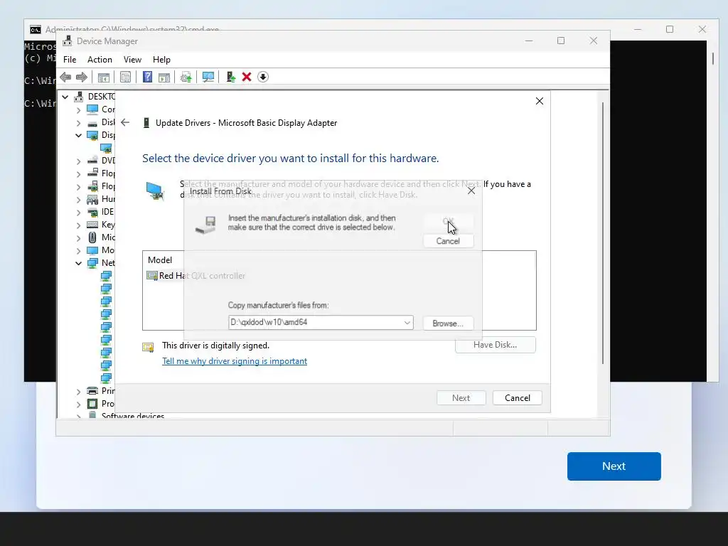Collapse the DESKTO root node in the tree
The width and height of the screenshot is (728, 546).
coord(65,97)
